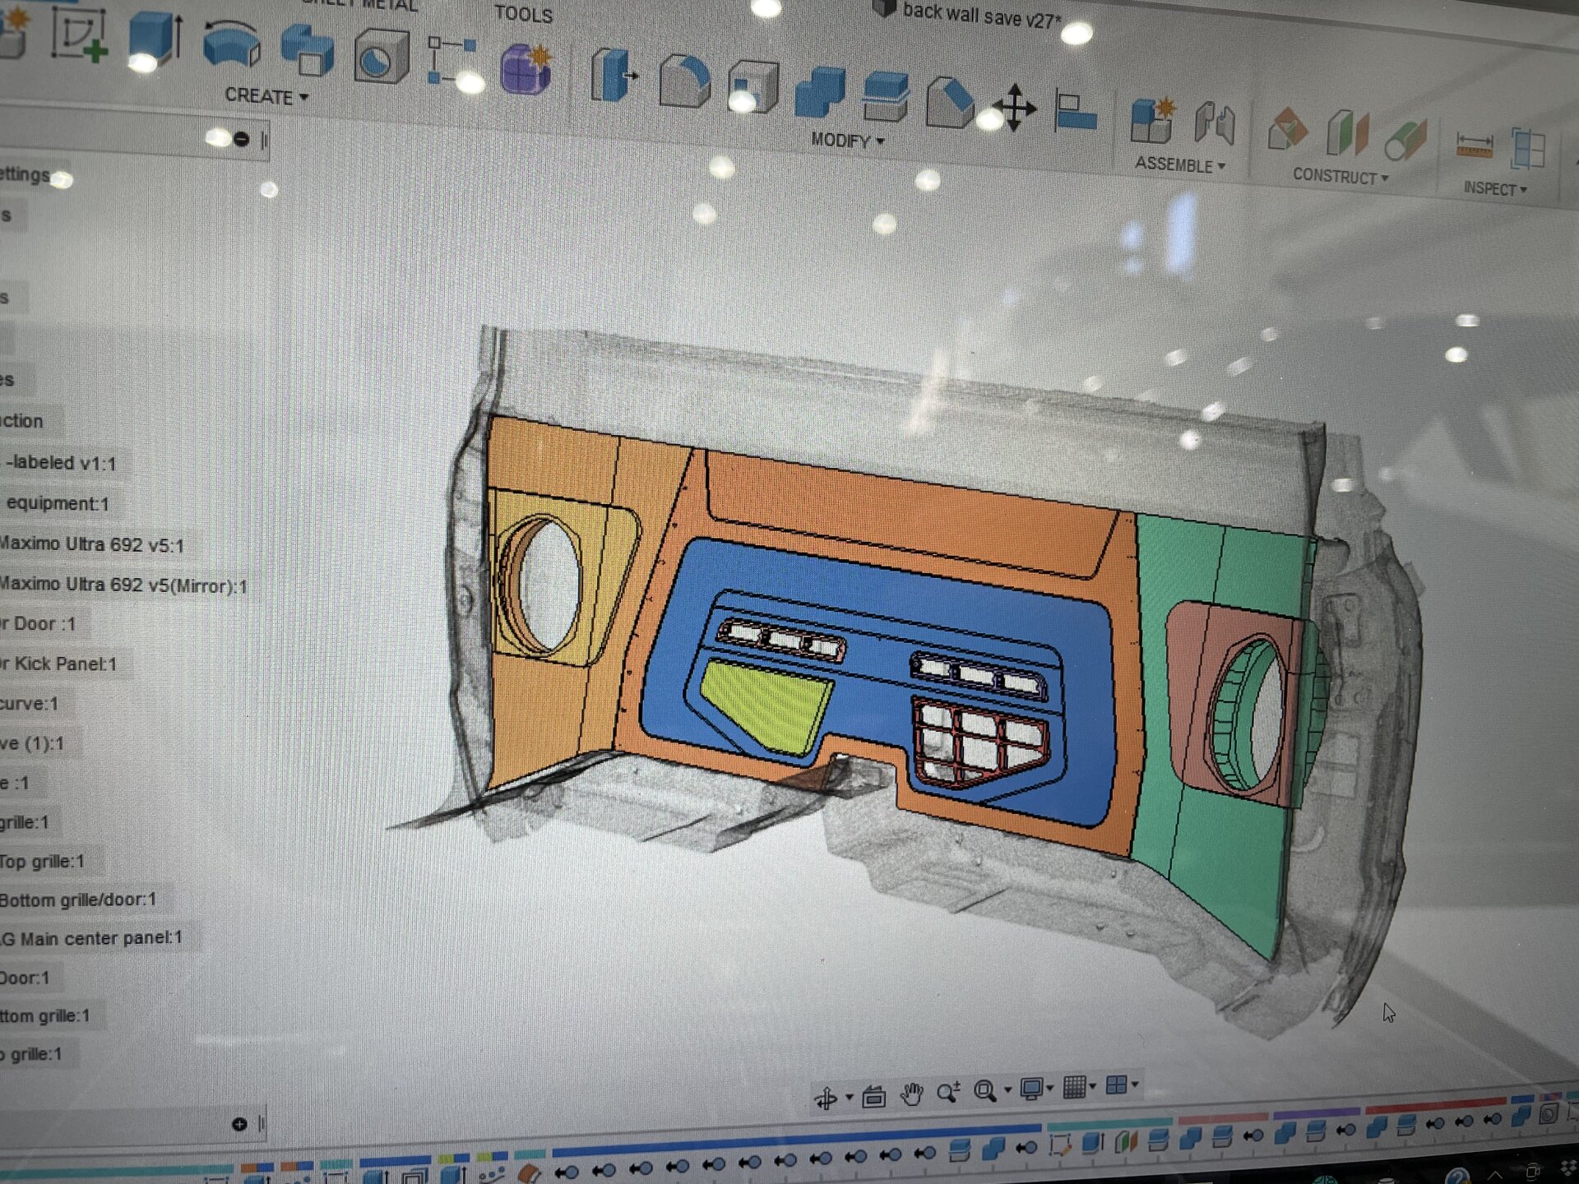
Task: Click the Pan hand icon
Action: (x=911, y=1094)
